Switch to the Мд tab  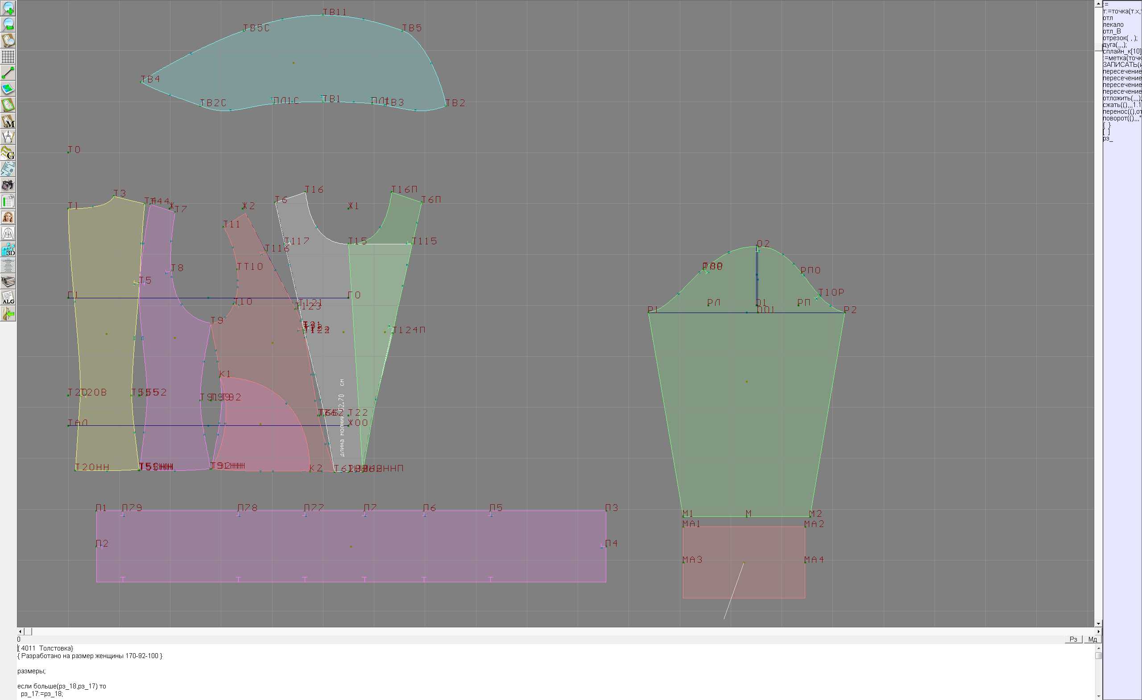1092,639
